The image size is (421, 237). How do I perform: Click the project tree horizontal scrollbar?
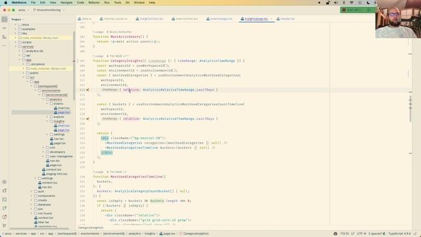coord(40,228)
